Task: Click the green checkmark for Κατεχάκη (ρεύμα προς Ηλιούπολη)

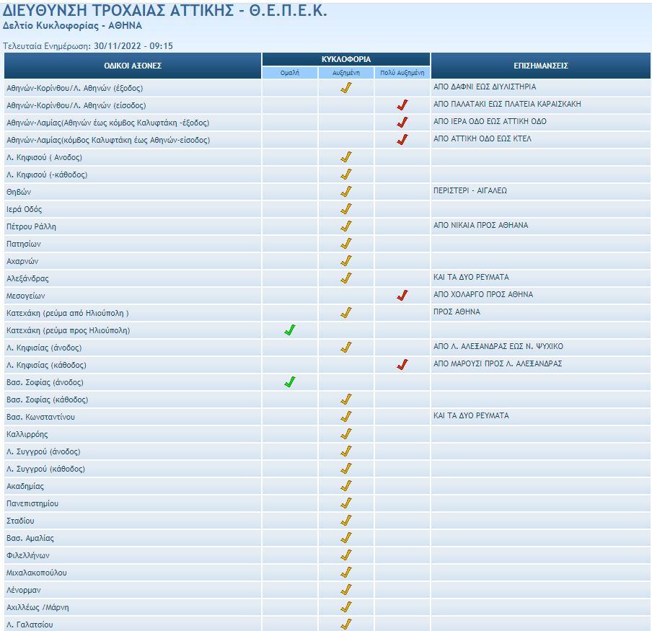Action: 290,330
